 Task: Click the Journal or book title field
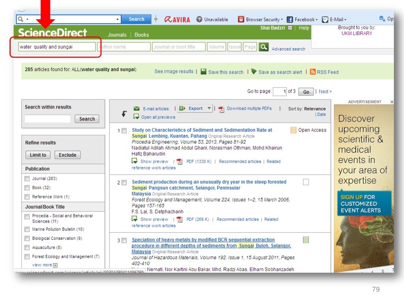click(x=179, y=47)
